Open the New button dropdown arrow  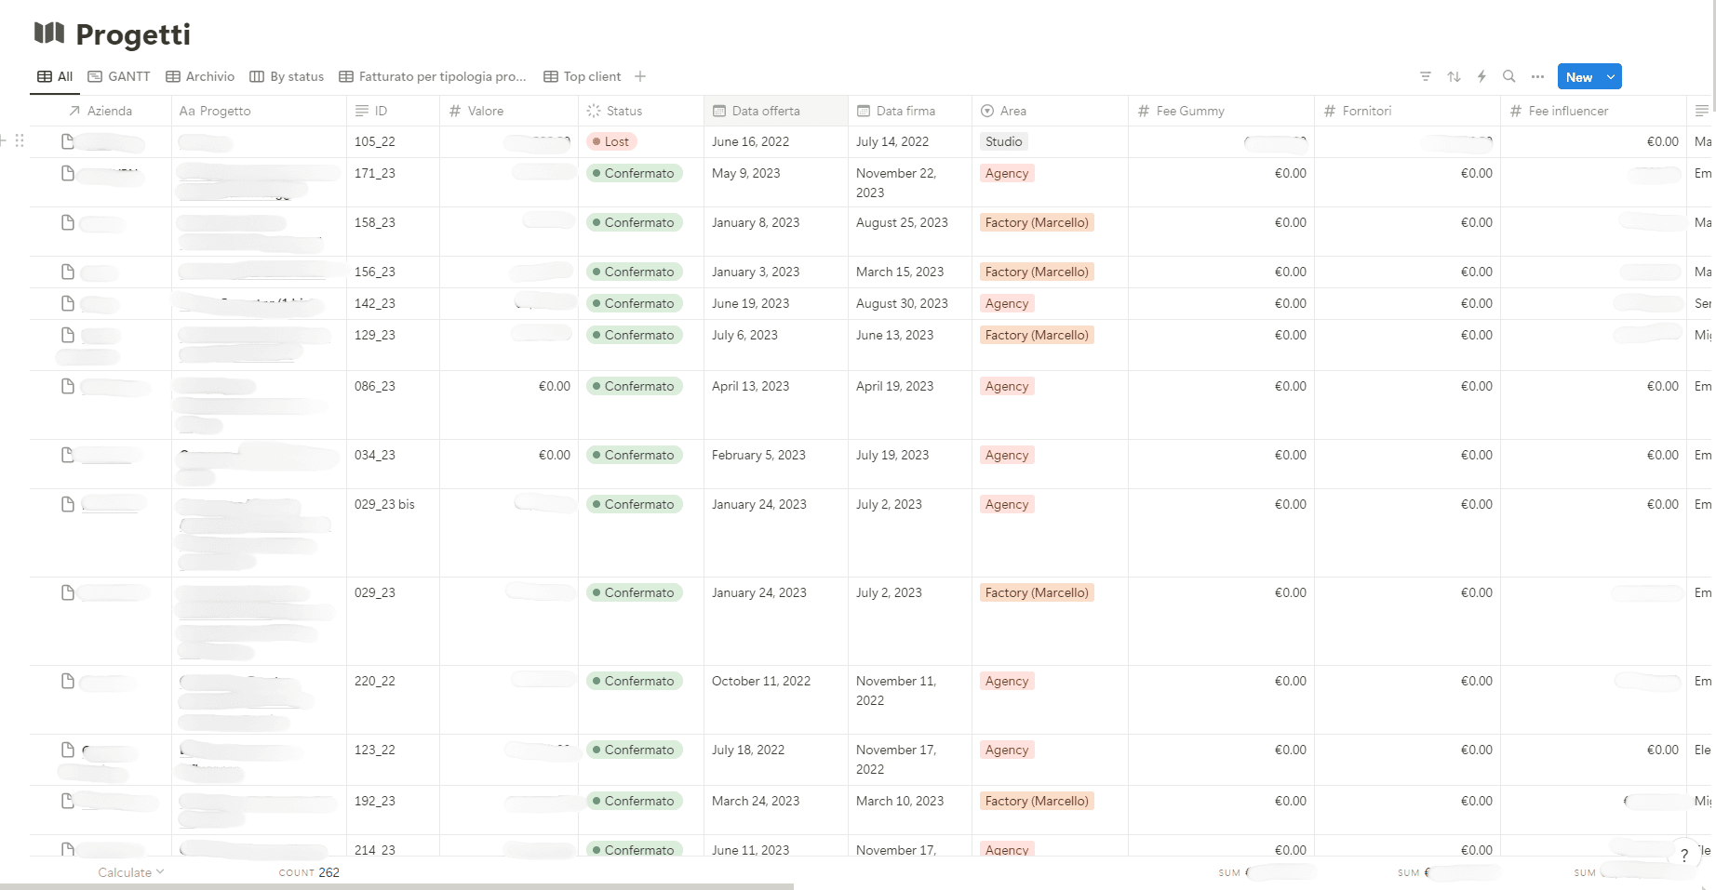1611,77
